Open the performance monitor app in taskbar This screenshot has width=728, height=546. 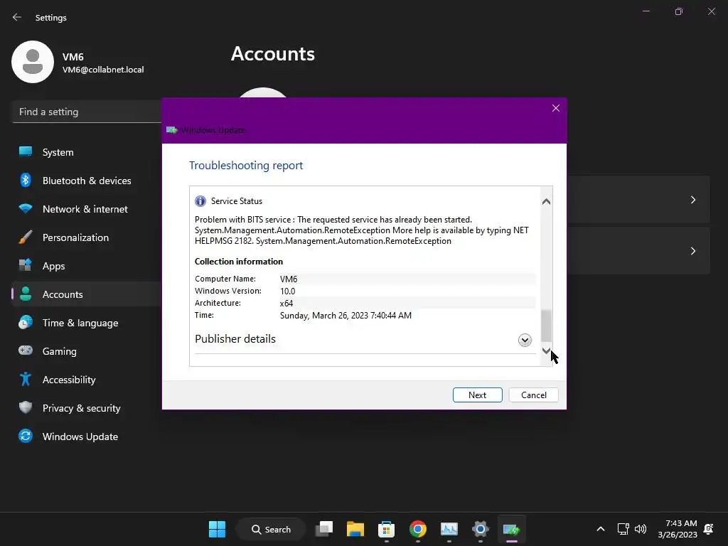click(x=449, y=529)
